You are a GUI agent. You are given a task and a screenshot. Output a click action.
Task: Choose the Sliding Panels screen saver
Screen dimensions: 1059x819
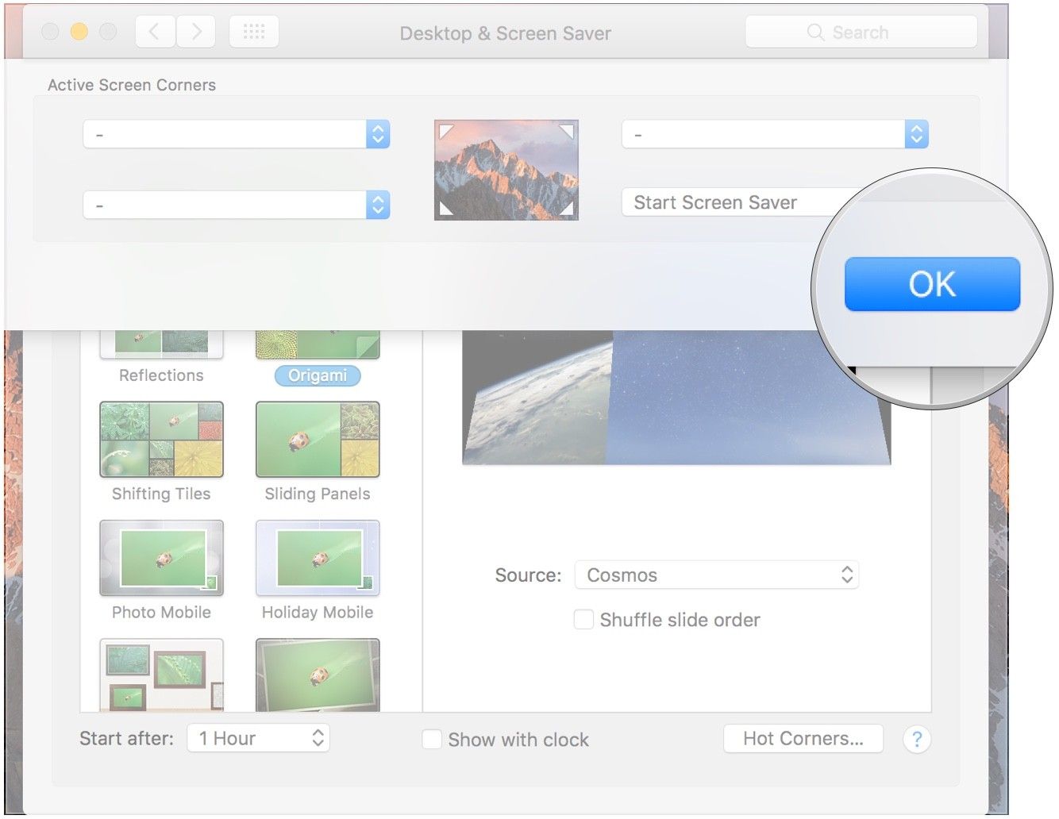tap(318, 440)
